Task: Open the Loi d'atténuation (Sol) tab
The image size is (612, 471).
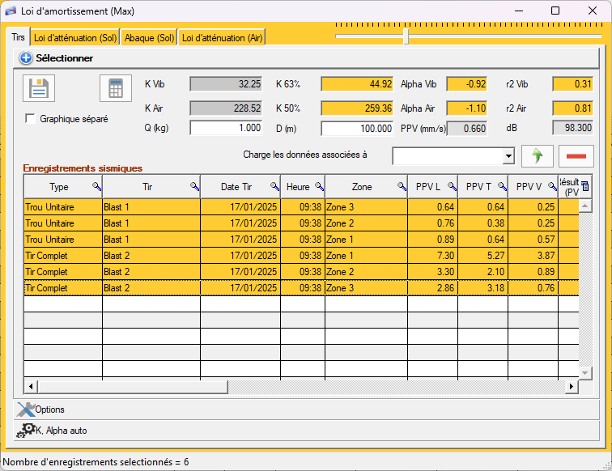Action: point(75,38)
